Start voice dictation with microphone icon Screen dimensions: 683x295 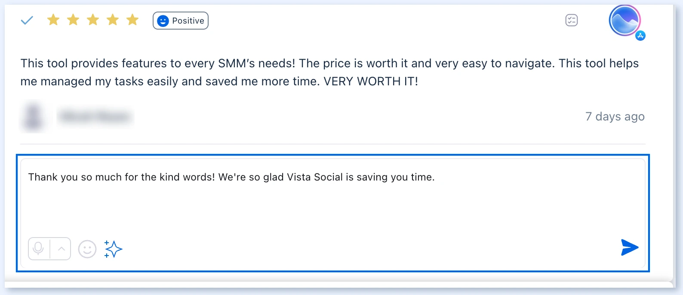click(39, 249)
